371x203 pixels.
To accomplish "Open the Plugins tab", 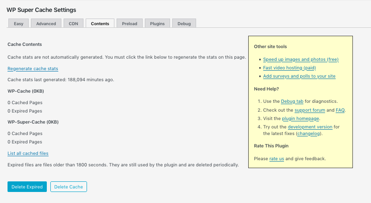I will click(157, 23).
